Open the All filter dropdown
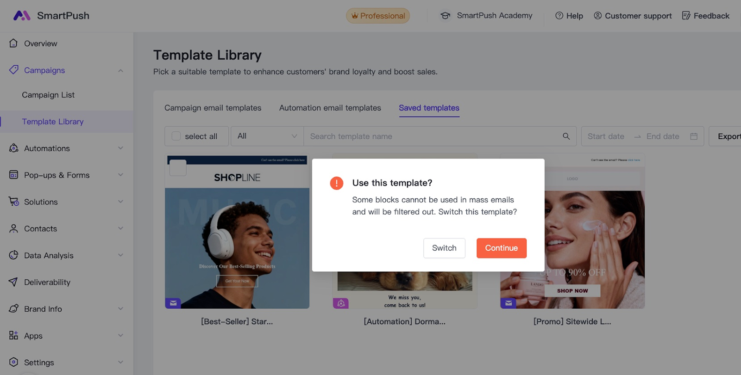 pyautogui.click(x=267, y=136)
